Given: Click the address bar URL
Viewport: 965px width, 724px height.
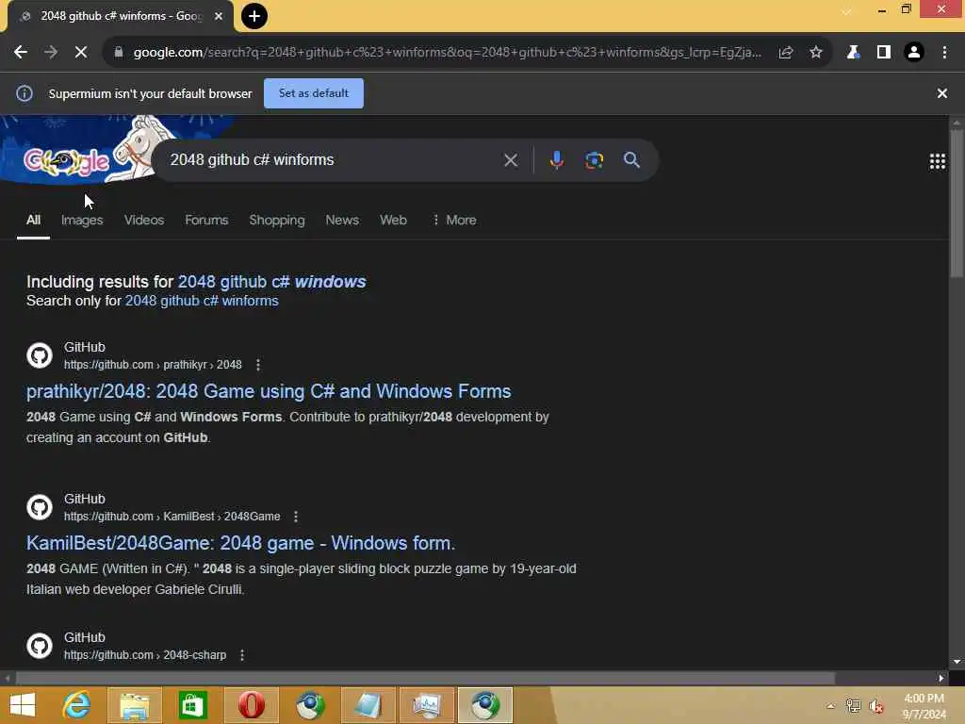Looking at the screenshot, I should [447, 53].
